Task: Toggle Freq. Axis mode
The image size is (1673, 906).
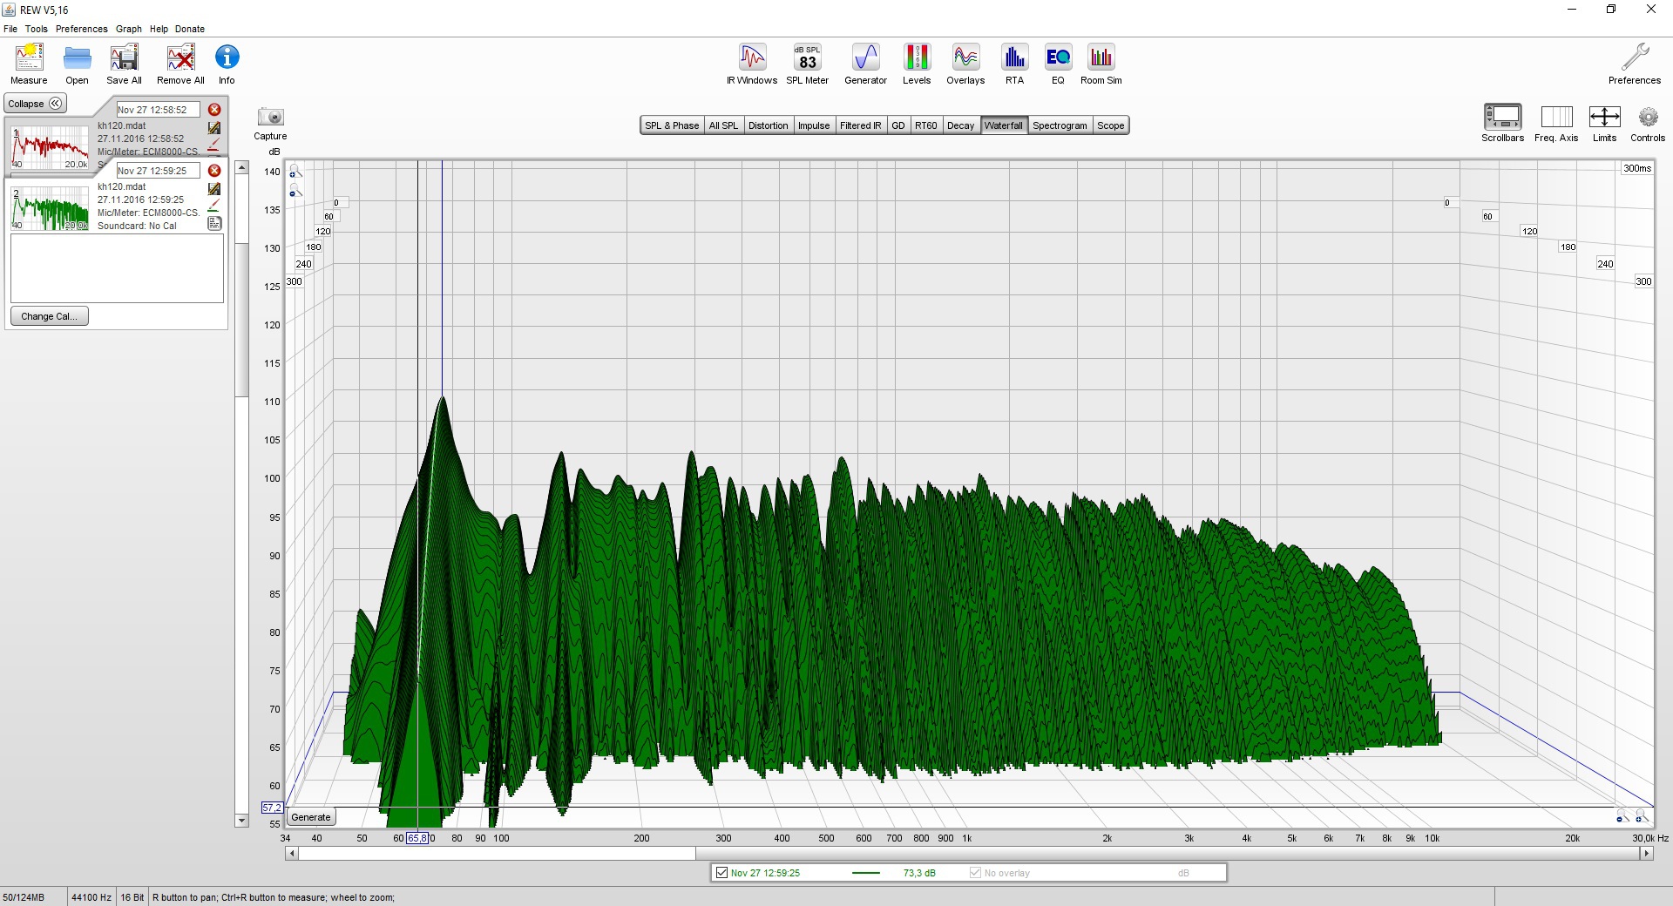Action: tap(1556, 123)
